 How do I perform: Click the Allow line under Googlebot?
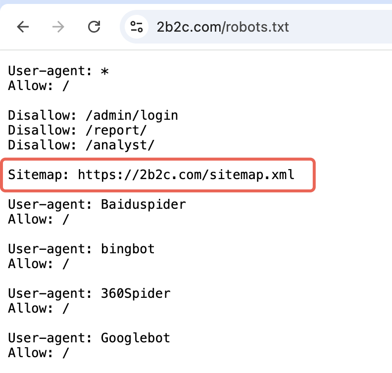tap(38, 353)
